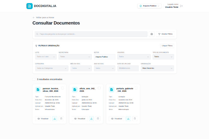Image resolution: width=209 pixels, height=139 pixels.
Task: Click 'Infraestrutura' sector value
Action: pyautogui.click(x=50, y=109)
